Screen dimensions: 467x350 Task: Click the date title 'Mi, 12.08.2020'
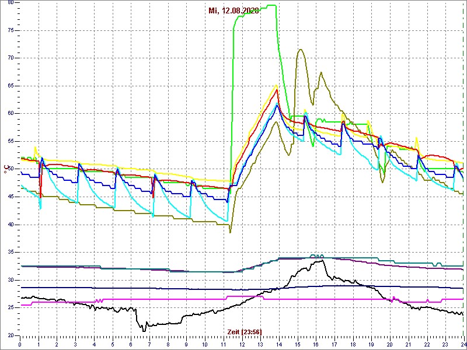tap(234, 10)
